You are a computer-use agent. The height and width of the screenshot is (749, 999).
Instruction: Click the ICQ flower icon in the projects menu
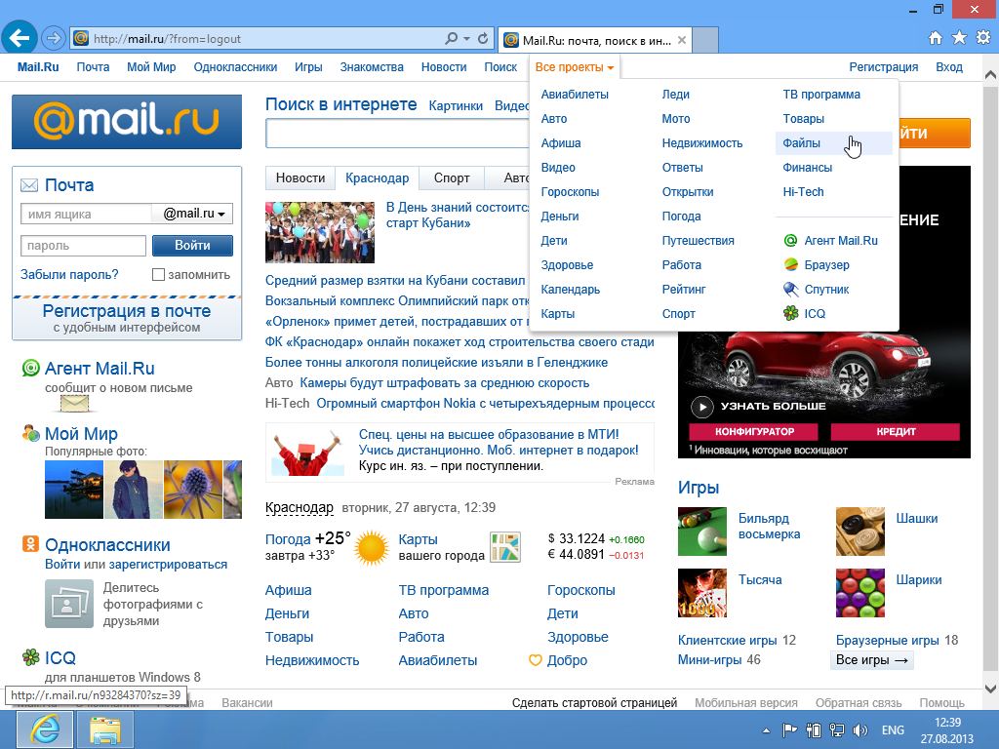[x=790, y=313]
